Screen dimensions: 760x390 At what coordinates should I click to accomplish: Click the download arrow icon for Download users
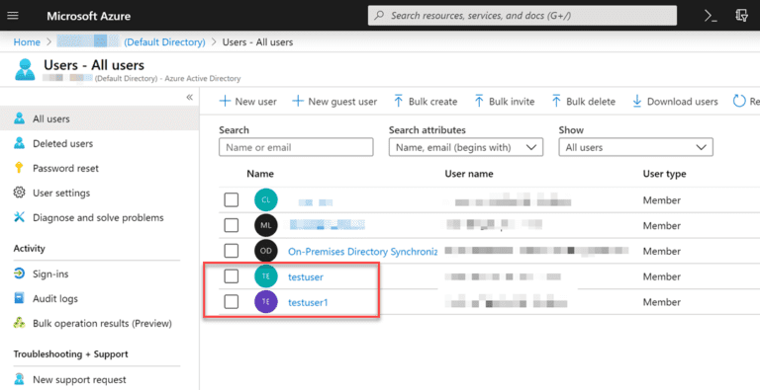click(x=637, y=101)
